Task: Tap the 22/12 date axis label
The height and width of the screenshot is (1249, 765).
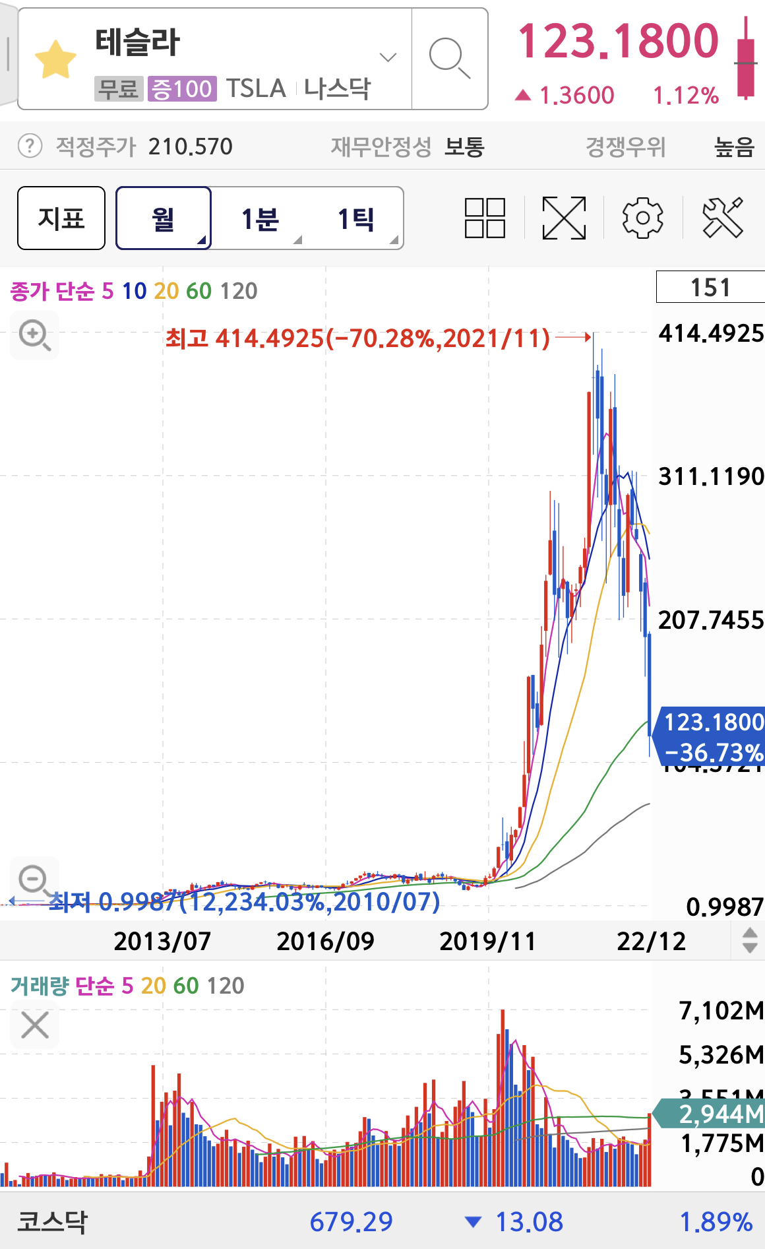Action: (x=652, y=942)
